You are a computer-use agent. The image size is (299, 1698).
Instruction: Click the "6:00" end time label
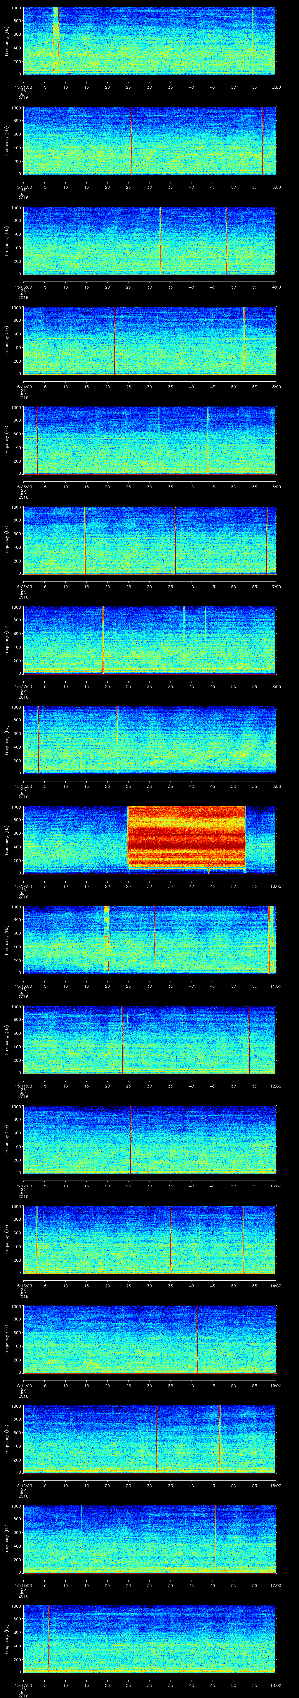click(x=277, y=486)
